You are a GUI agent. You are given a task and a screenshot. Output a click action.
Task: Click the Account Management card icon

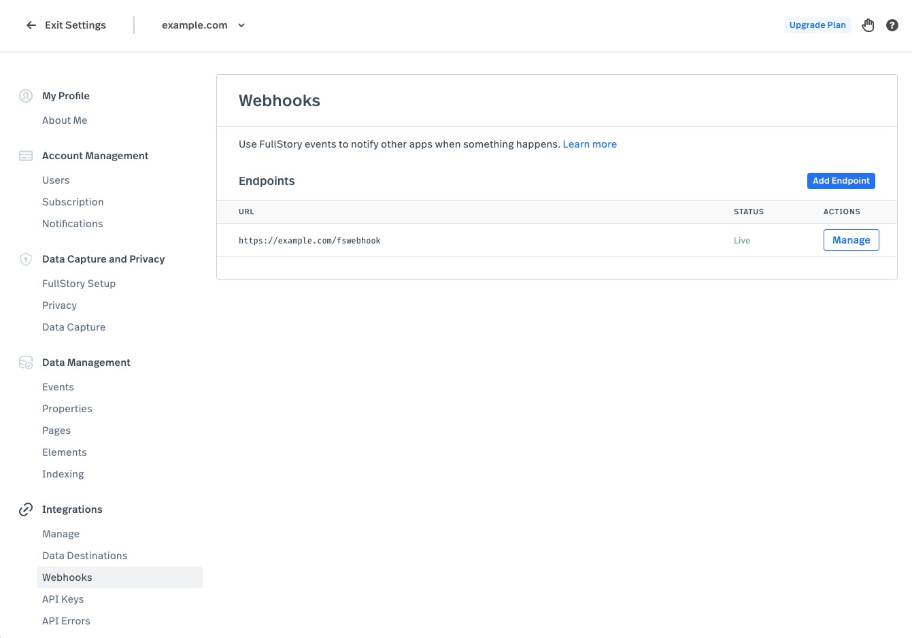tap(26, 156)
